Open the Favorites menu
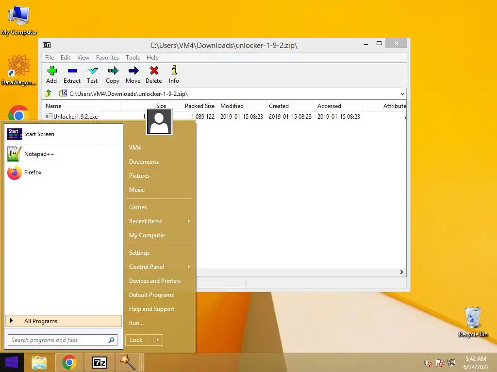The height and width of the screenshot is (372, 497). 107,58
